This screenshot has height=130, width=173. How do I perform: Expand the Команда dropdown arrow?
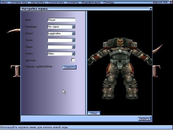[74, 27]
